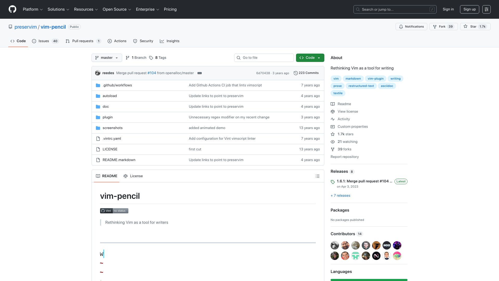Viewport: 499px width, 281px height.
Task: Open the Actions tab
Action: pyautogui.click(x=117, y=41)
